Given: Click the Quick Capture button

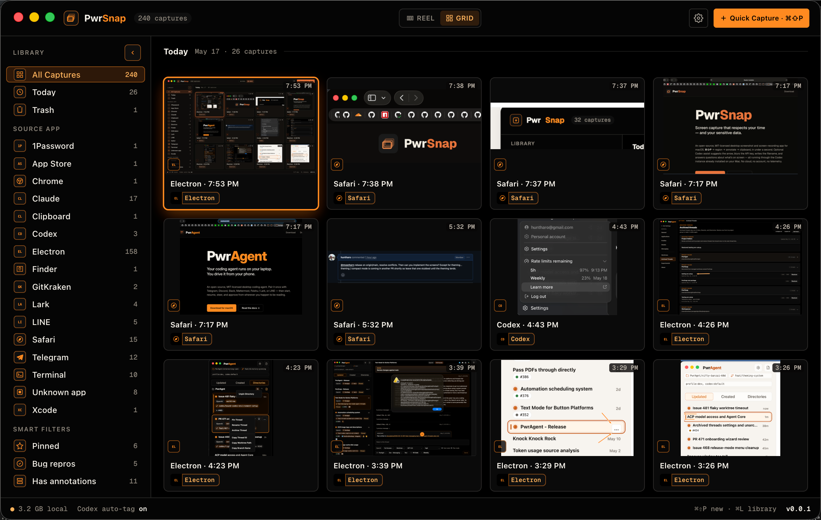Looking at the screenshot, I should tap(761, 18).
